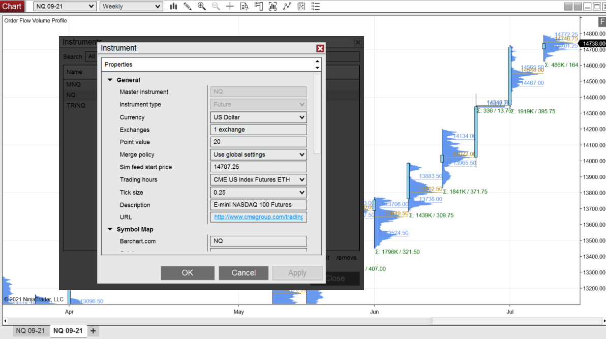The height and width of the screenshot is (339, 606).
Task: Open the Indicators dialog icon
Action: (x=287, y=6)
